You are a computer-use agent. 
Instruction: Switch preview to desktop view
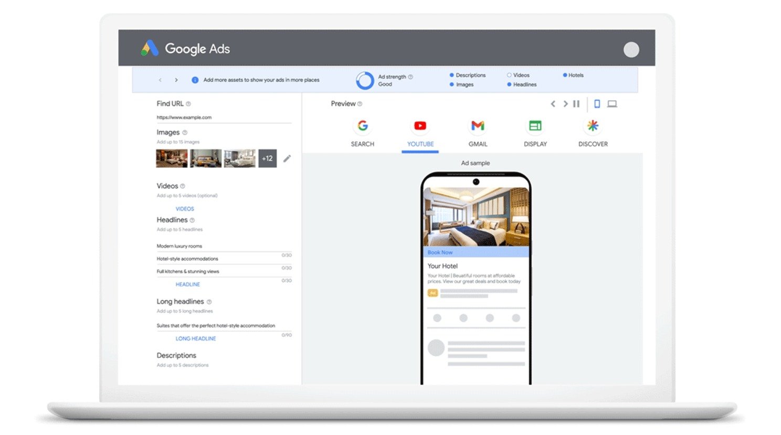(611, 104)
